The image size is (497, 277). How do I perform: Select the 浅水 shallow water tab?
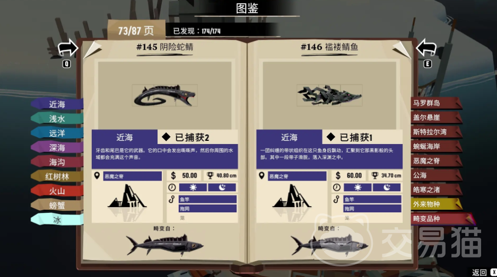(x=57, y=119)
